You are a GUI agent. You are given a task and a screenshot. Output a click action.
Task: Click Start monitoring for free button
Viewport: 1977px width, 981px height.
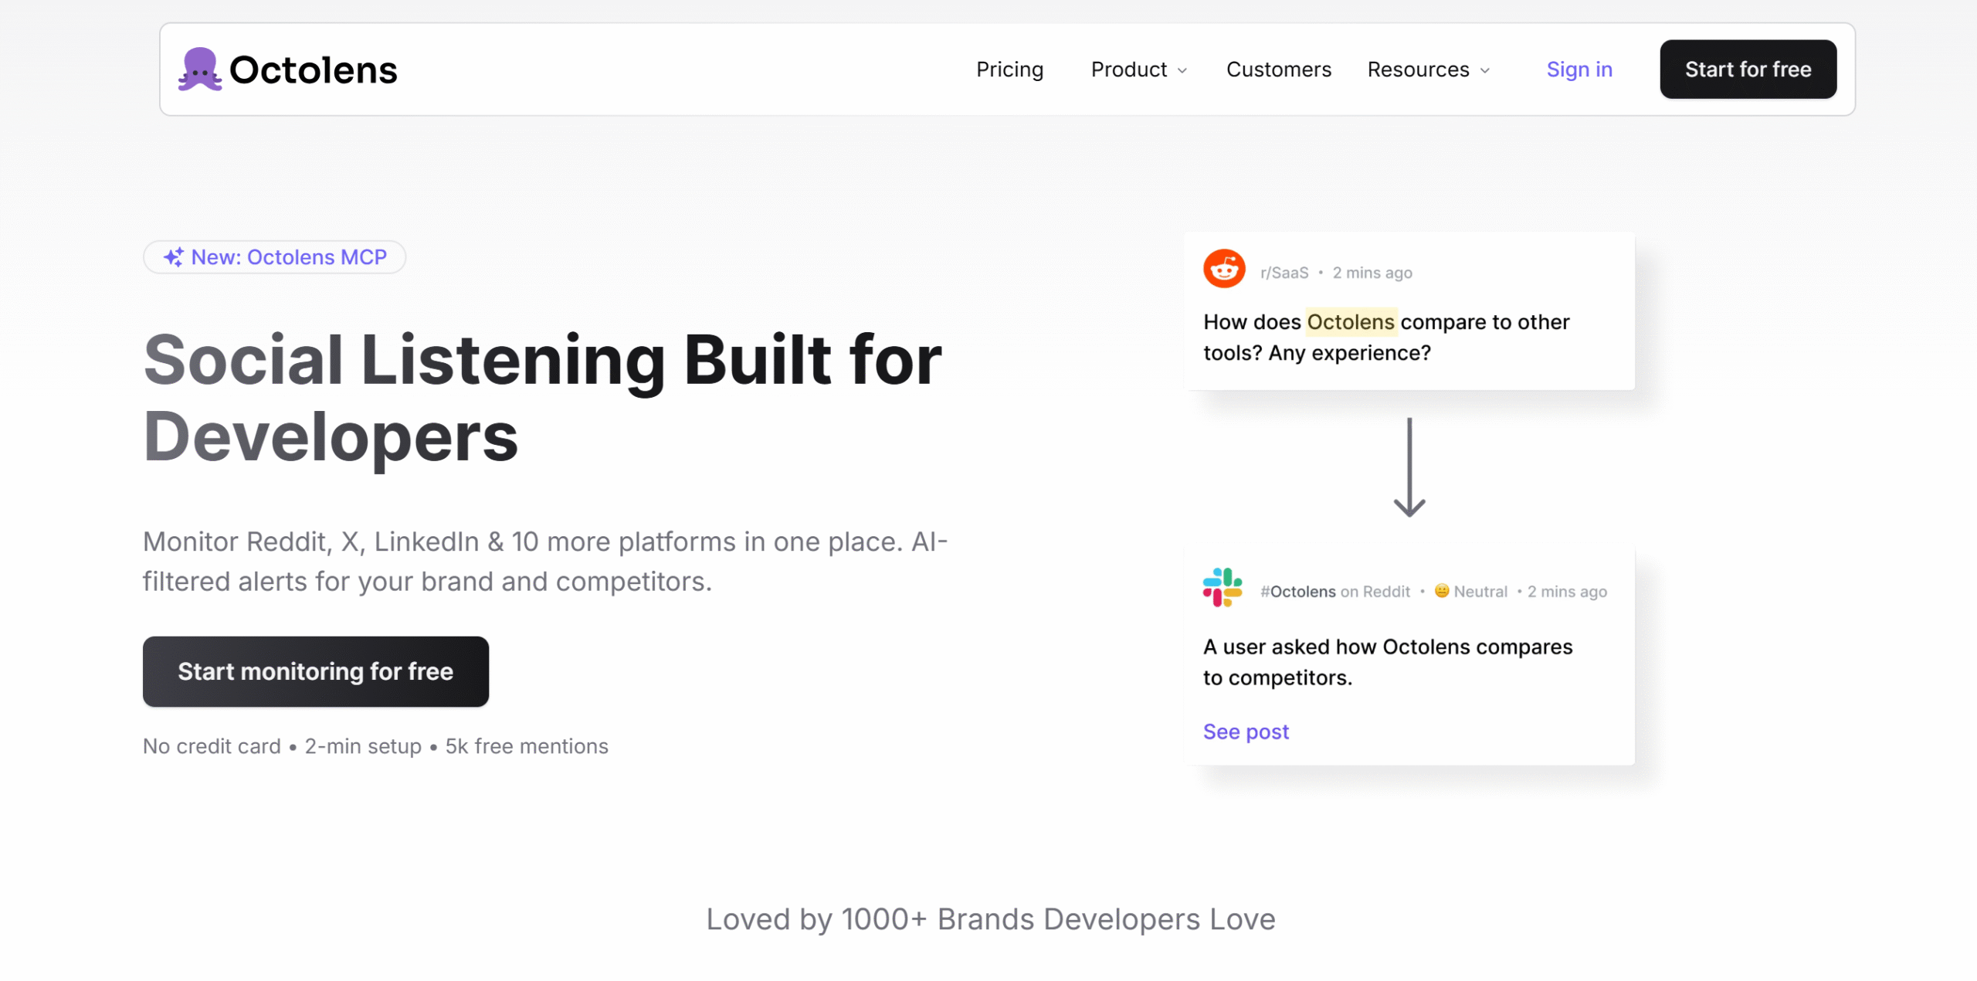coord(315,671)
